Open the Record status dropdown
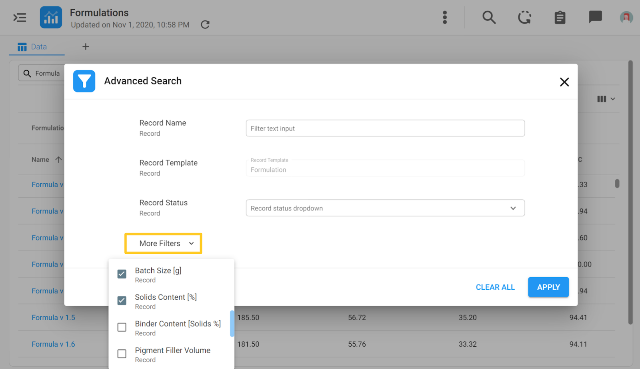This screenshot has height=369, width=640. coord(385,208)
